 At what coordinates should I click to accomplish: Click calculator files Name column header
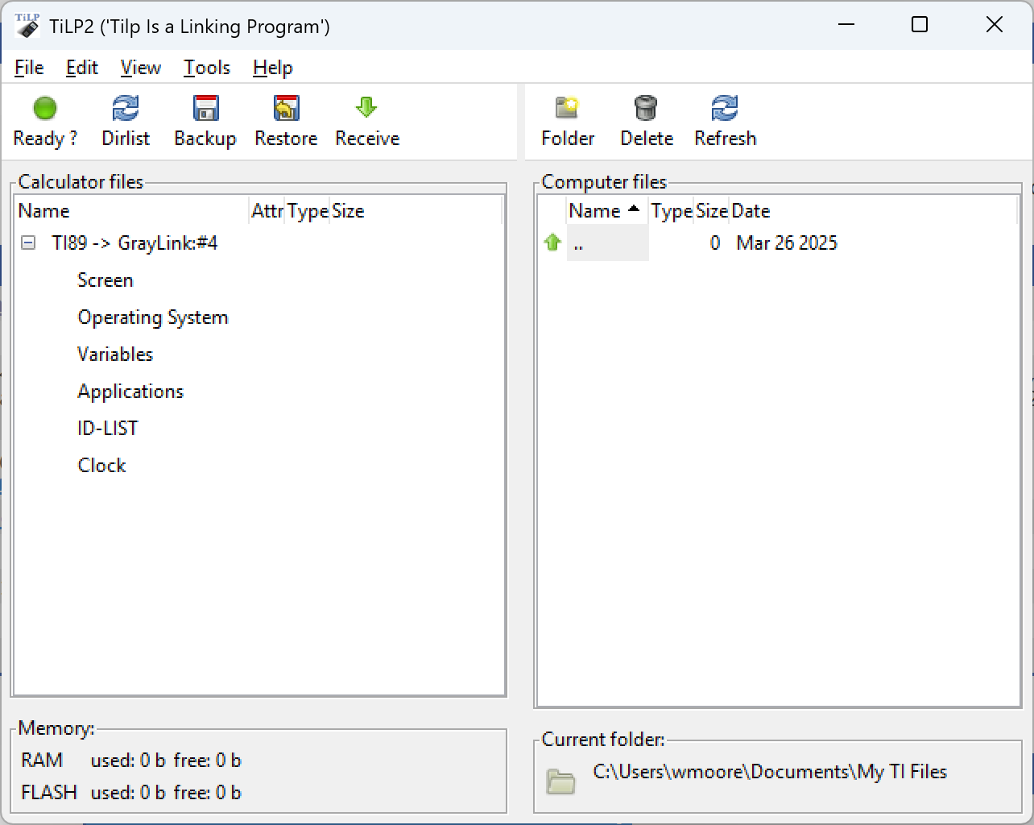click(133, 211)
